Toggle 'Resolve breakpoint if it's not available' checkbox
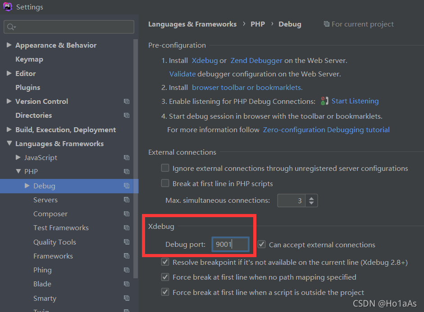This screenshot has width=424, height=312. click(165, 262)
